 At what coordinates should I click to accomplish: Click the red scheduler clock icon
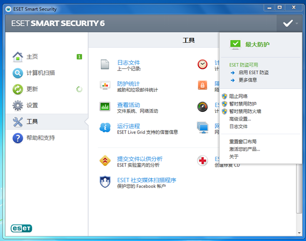tap(202, 64)
